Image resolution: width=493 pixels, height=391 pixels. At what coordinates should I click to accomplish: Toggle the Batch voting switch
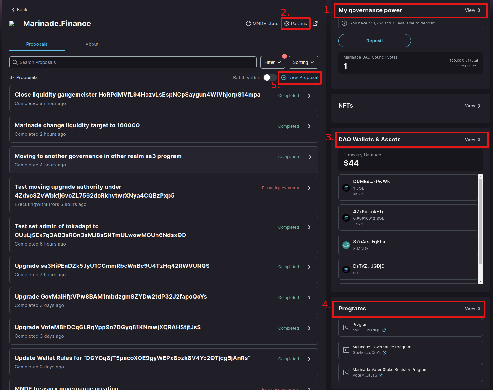click(270, 77)
